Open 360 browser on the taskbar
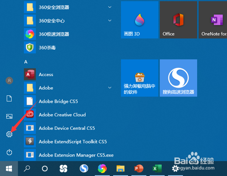This screenshot has width=227, height=176. coord(102,169)
